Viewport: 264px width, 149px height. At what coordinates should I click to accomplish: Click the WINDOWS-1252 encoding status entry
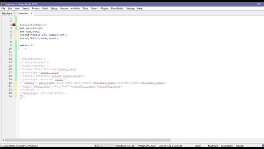pyautogui.click(x=147, y=146)
